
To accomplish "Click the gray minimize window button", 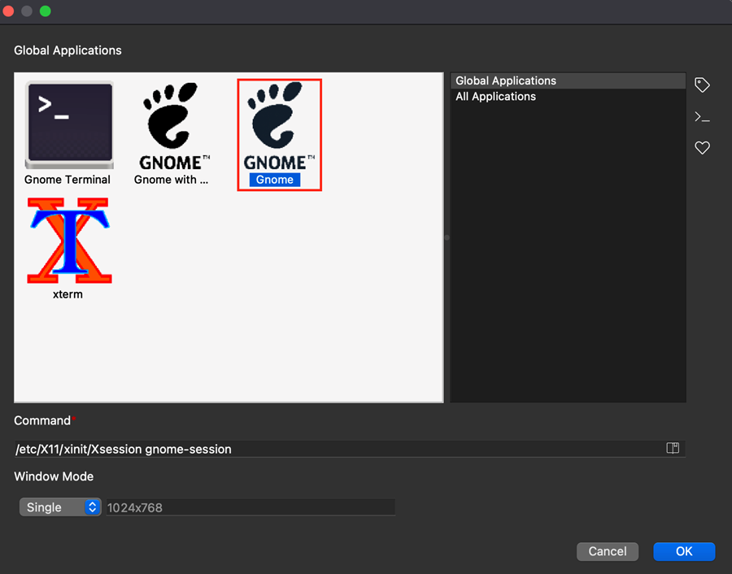I will pos(27,11).
